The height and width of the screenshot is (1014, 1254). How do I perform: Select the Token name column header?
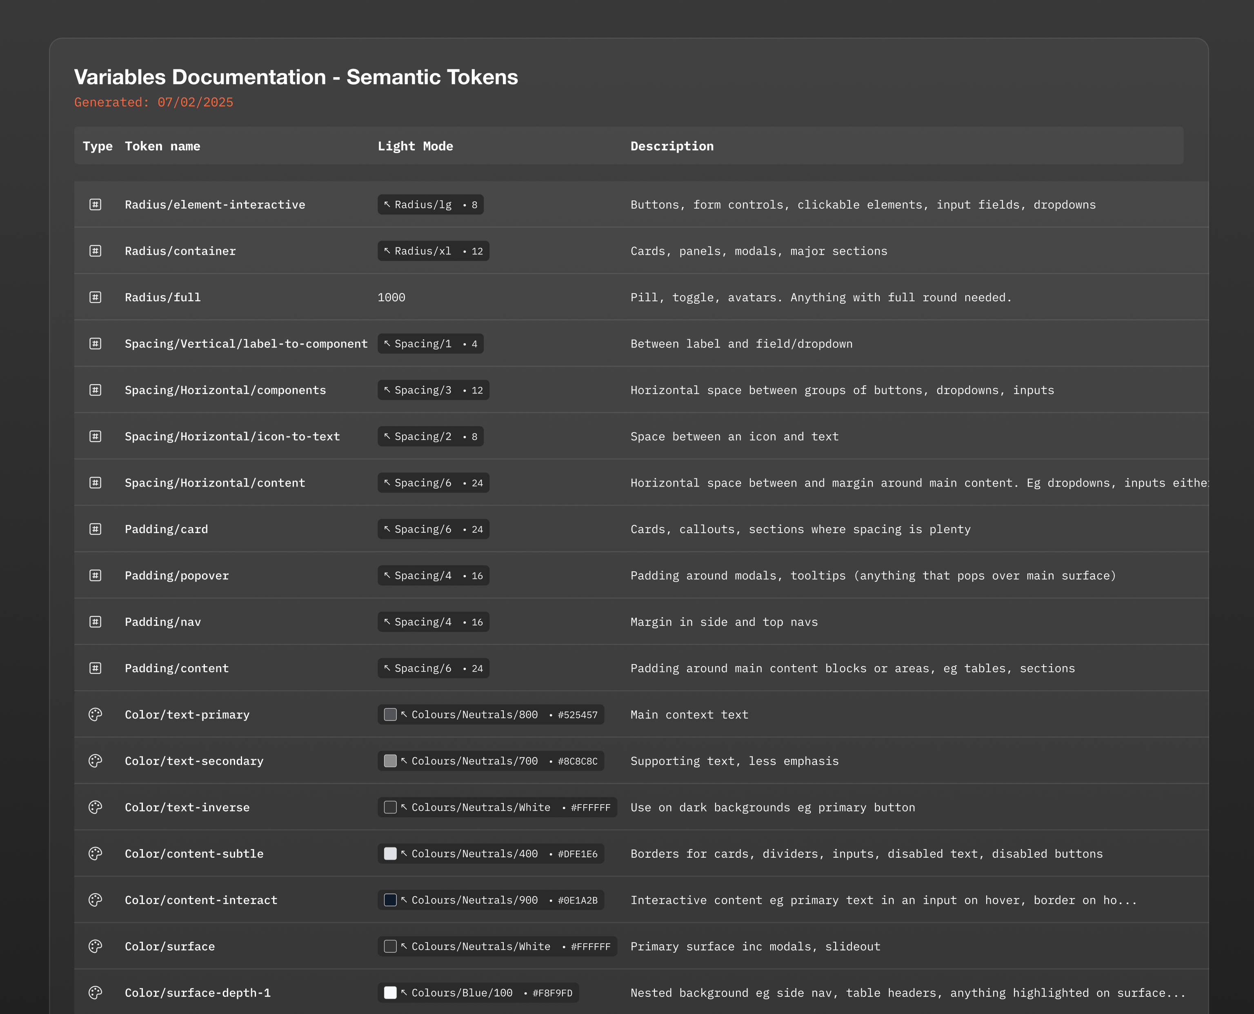click(x=162, y=146)
